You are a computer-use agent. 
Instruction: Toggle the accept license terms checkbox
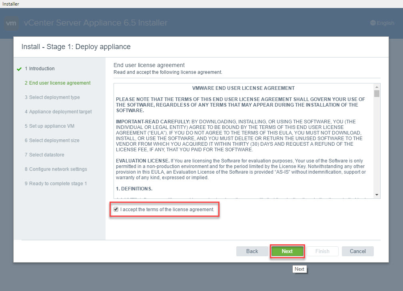tap(116, 209)
